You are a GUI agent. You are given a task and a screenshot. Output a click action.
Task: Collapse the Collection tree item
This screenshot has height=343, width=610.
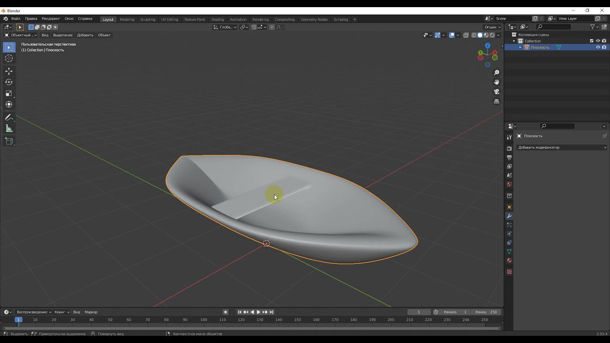[x=514, y=41]
